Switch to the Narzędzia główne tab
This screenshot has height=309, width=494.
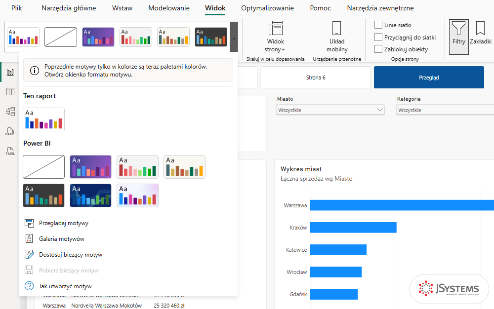pos(69,8)
